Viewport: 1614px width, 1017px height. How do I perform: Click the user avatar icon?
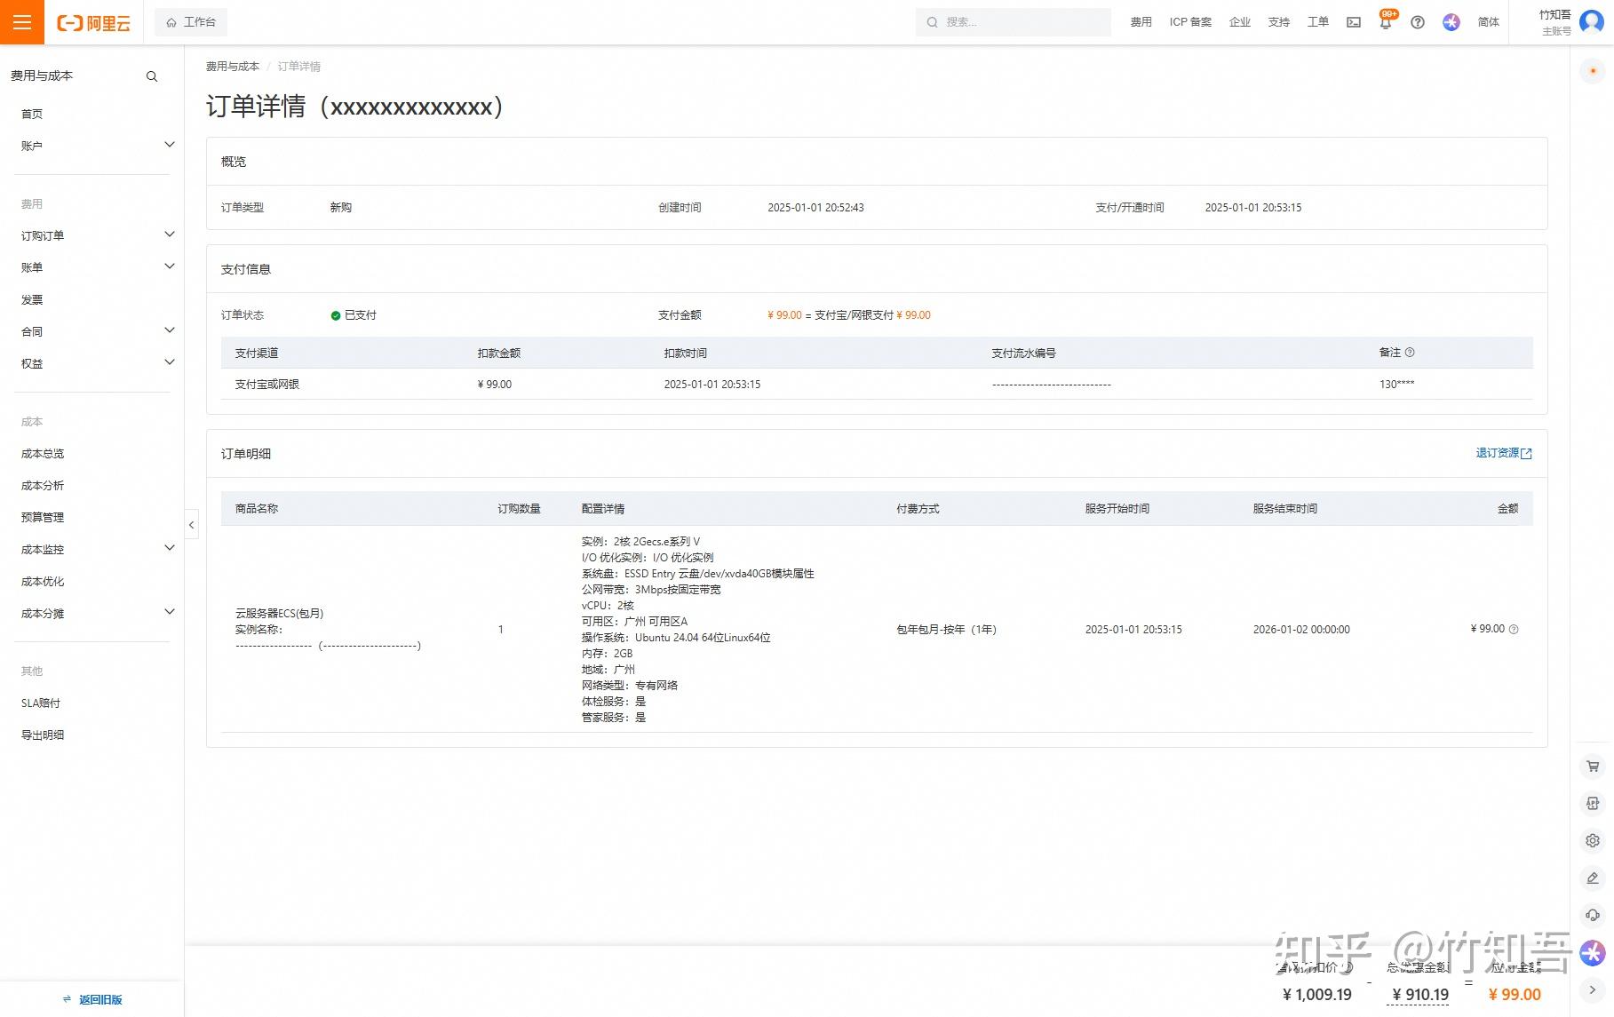point(1592,22)
